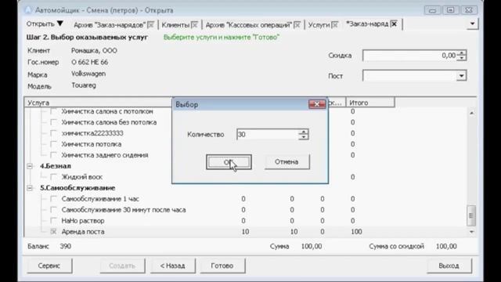Click the services list scrollbar thumb
This screenshot has height=282, width=501.
point(471,215)
